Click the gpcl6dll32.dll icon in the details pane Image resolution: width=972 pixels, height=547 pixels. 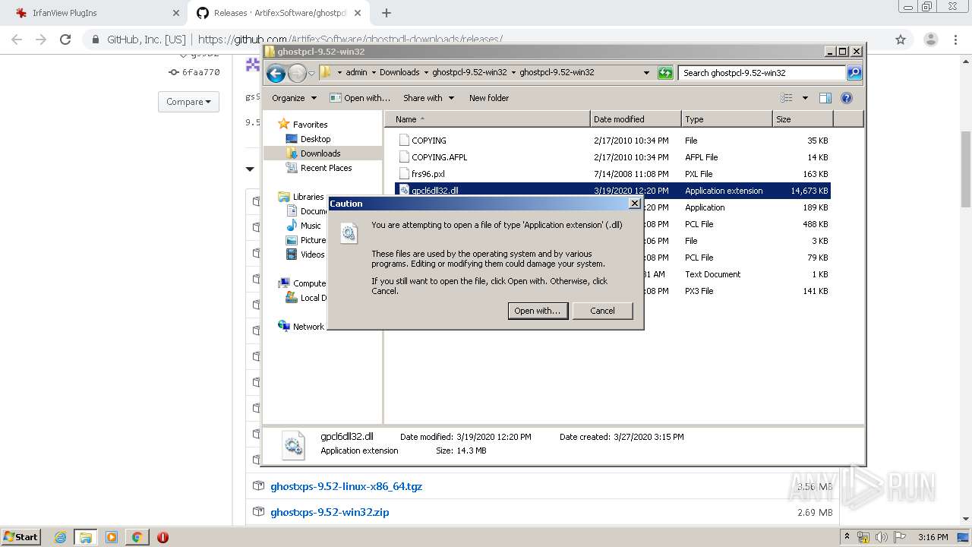(x=293, y=445)
